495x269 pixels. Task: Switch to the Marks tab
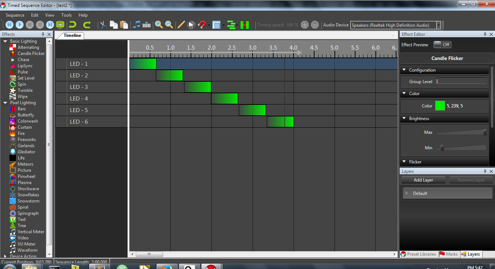pyautogui.click(x=449, y=254)
